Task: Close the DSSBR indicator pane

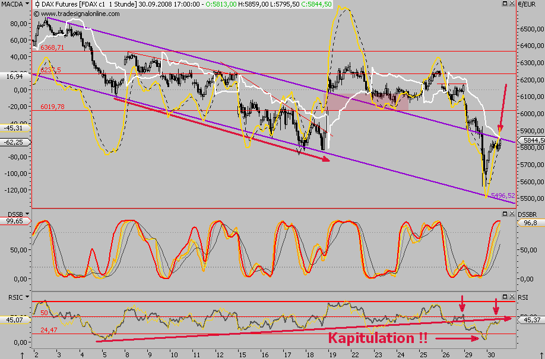Action: coord(512,214)
